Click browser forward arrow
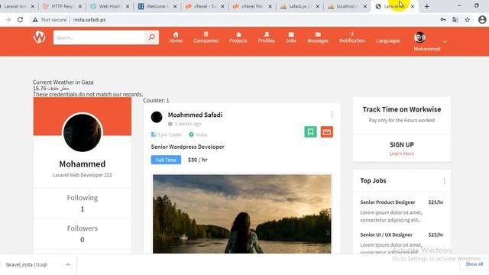Screen dimensions: 489x275 (8, 20)
